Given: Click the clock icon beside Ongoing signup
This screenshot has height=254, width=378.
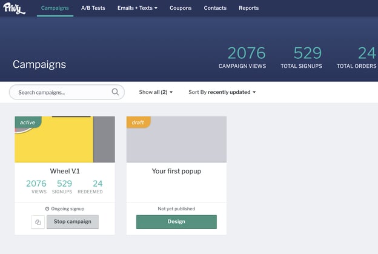Looking at the screenshot, I should (47, 209).
